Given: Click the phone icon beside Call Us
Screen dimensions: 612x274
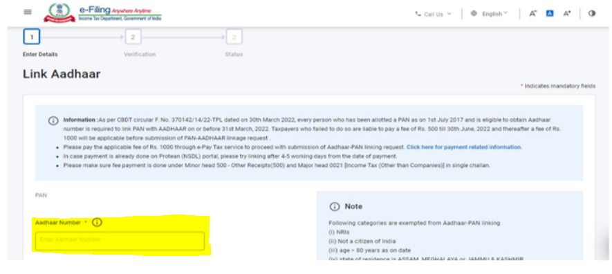Looking at the screenshot, I should coord(418,14).
